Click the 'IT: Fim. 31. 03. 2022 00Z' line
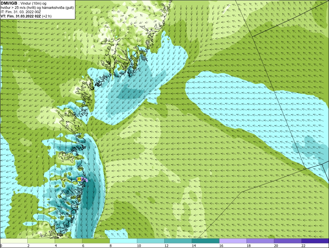Viewport: 329px width, 248px height. point(20,12)
